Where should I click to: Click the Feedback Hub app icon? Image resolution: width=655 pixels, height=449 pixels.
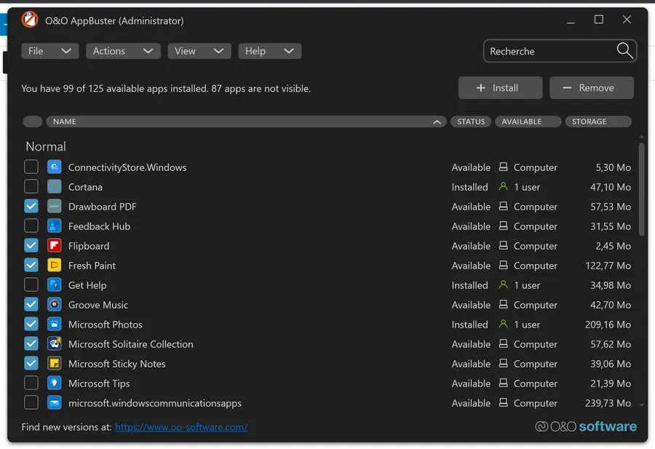point(55,226)
